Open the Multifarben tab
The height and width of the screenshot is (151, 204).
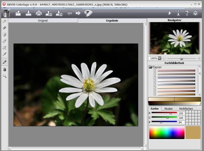(x=186, y=109)
